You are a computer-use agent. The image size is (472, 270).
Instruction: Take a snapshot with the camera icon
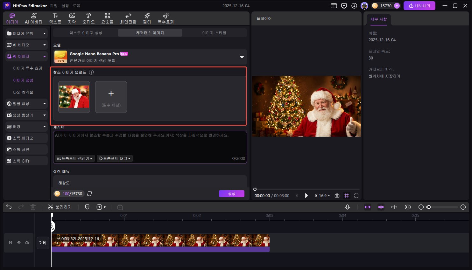(337, 196)
